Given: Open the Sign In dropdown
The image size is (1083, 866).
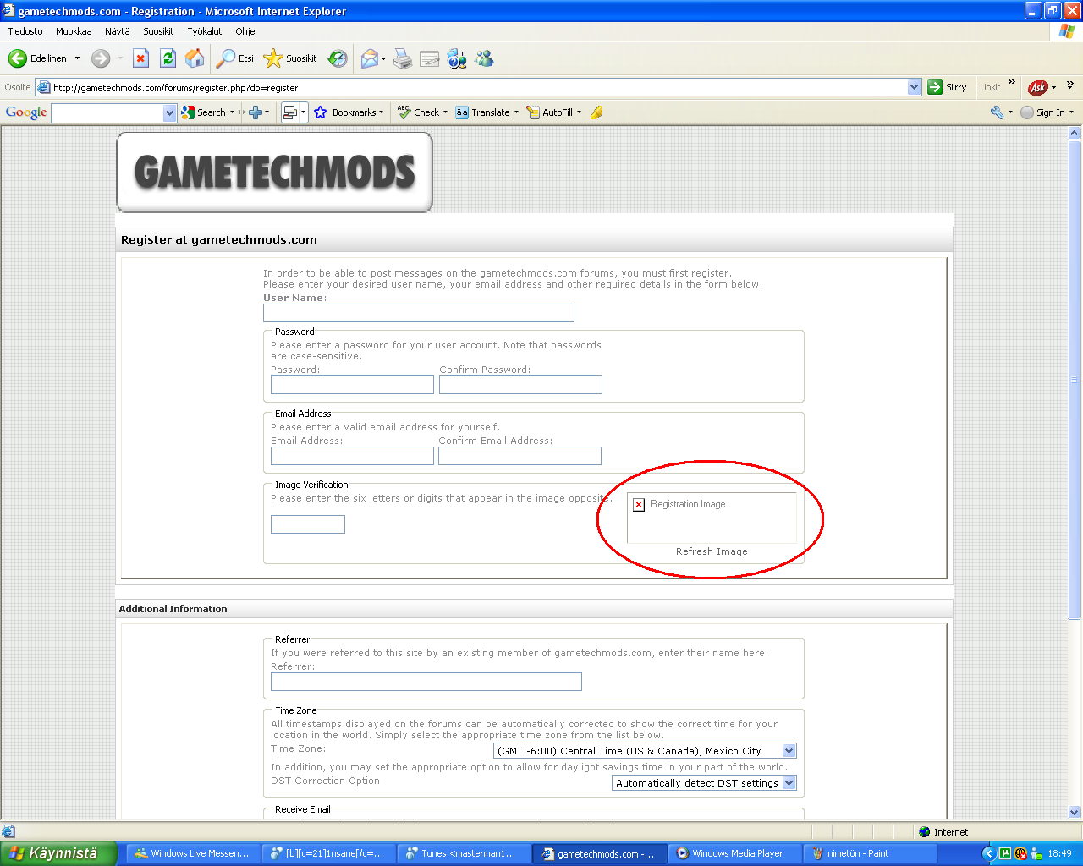Looking at the screenshot, I should point(1071,112).
